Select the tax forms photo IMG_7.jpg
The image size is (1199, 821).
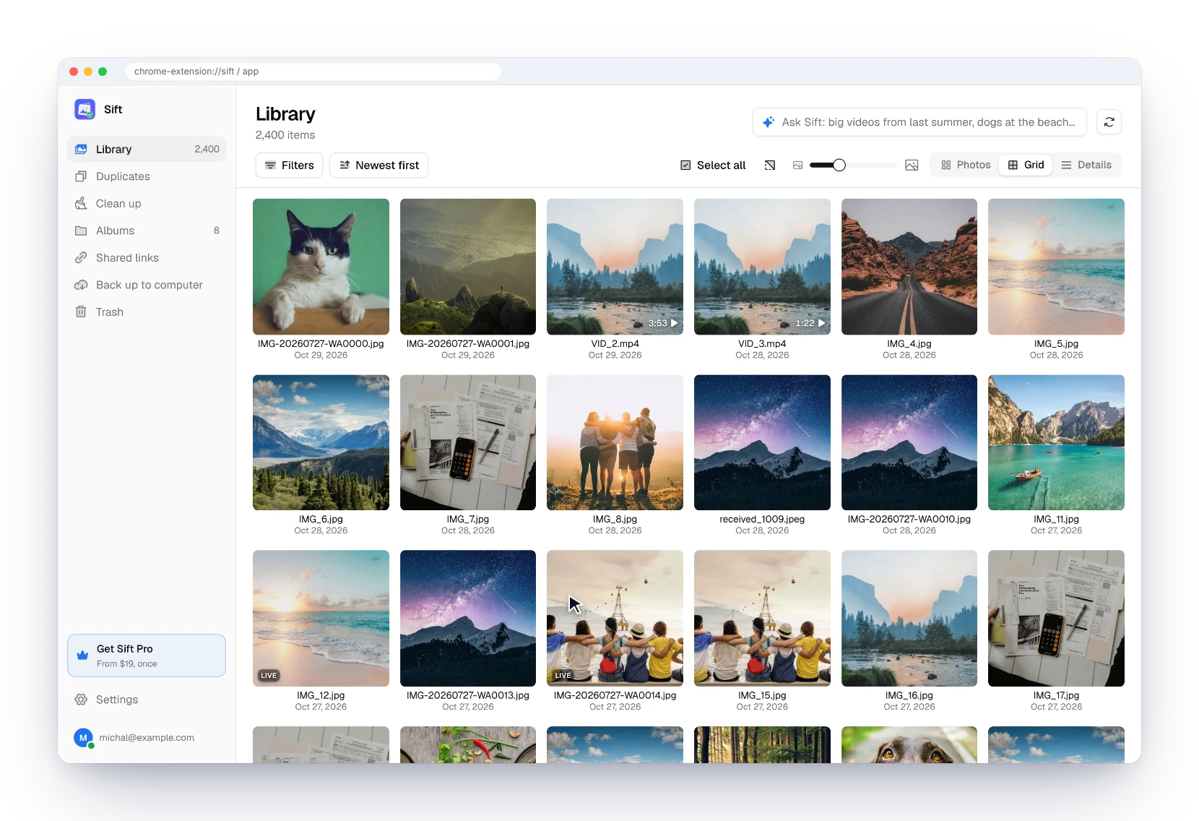468,442
